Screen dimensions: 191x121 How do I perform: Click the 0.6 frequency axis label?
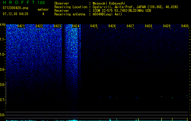tap(2, 115)
